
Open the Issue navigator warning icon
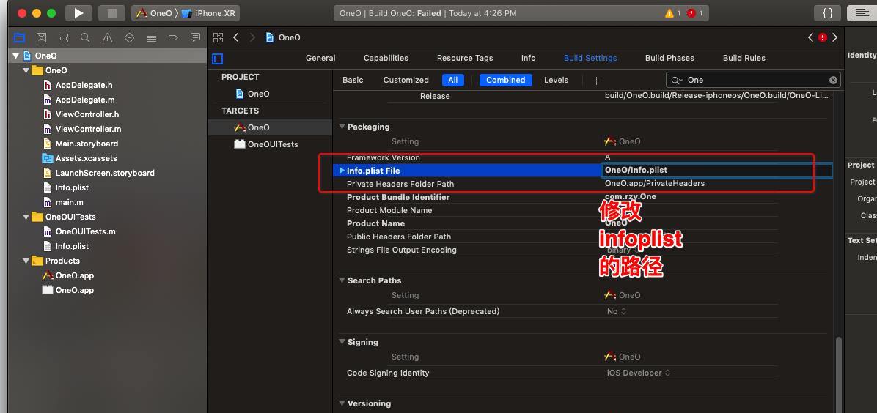pyautogui.click(x=107, y=37)
